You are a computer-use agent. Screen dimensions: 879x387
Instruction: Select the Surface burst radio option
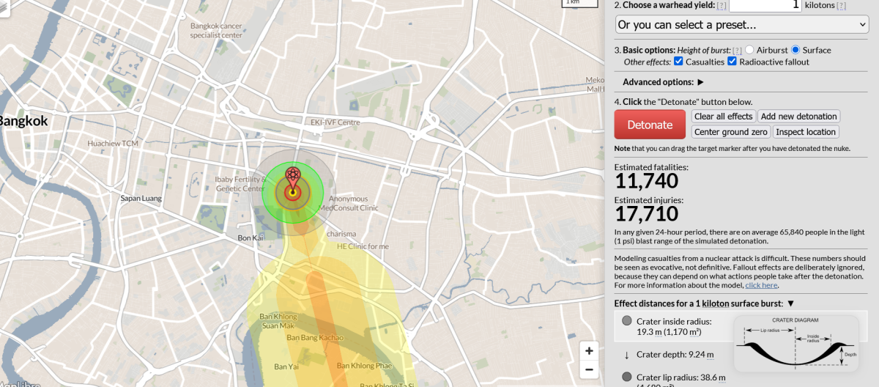click(795, 50)
